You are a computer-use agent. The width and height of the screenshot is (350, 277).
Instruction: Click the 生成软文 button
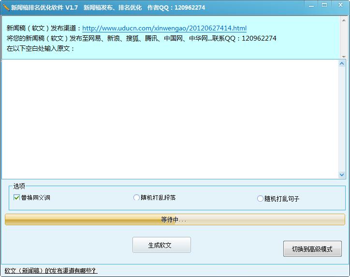tap(161, 245)
